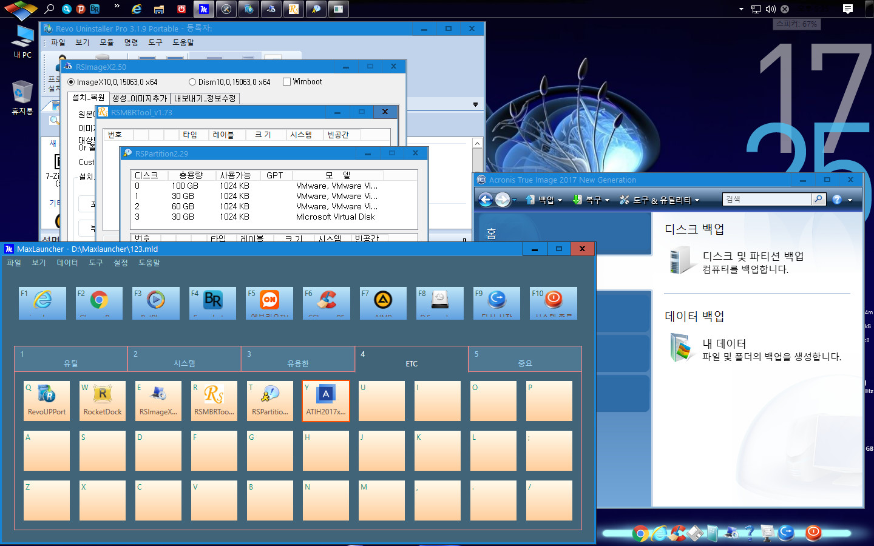The image size is (874, 546).
Task: Switch to MaxLauncher tab 5 중요
Action: click(x=525, y=359)
